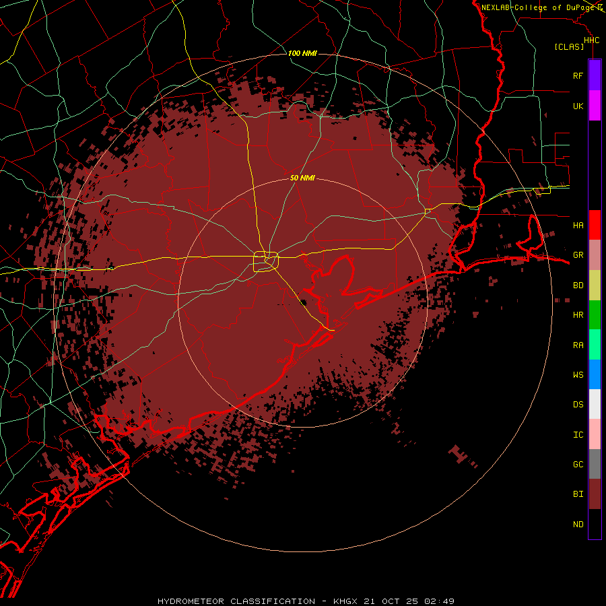Click the HA legend label
Screen dimensions: 606x606
578,226
